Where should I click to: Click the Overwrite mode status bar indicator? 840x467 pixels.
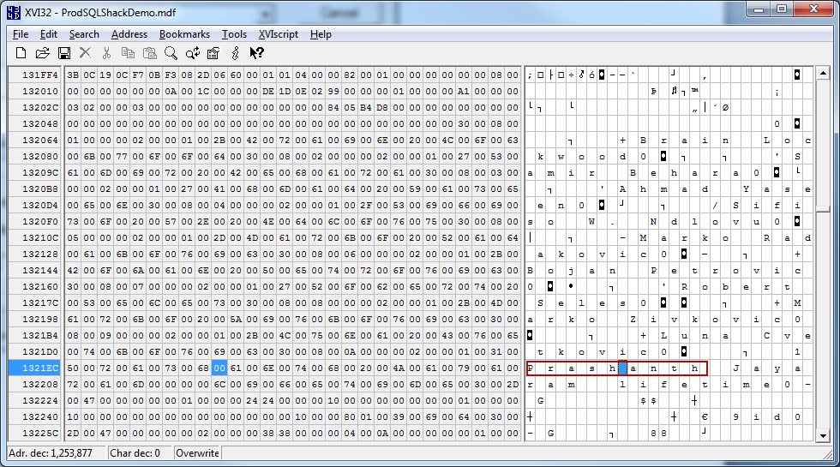[x=197, y=452]
